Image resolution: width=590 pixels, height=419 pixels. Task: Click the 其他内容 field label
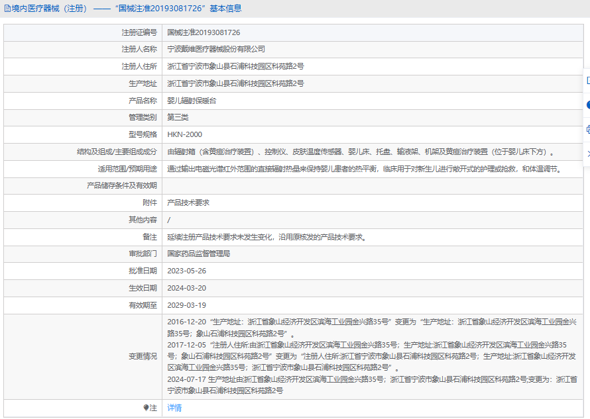point(143,220)
